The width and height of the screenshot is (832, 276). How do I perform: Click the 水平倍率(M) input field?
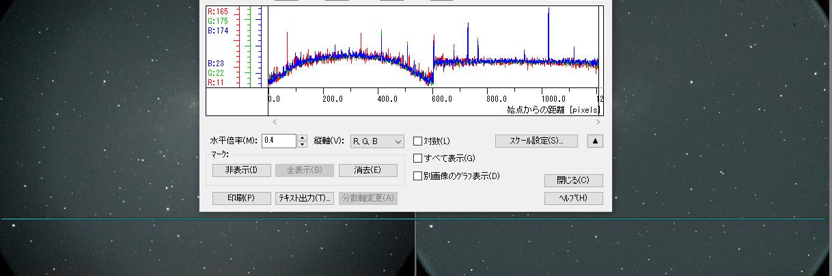coord(279,141)
